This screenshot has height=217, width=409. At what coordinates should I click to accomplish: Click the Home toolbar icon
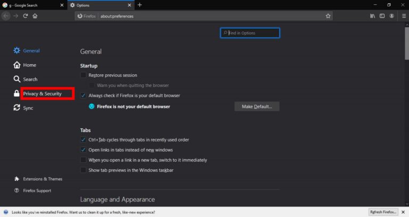[35, 16]
